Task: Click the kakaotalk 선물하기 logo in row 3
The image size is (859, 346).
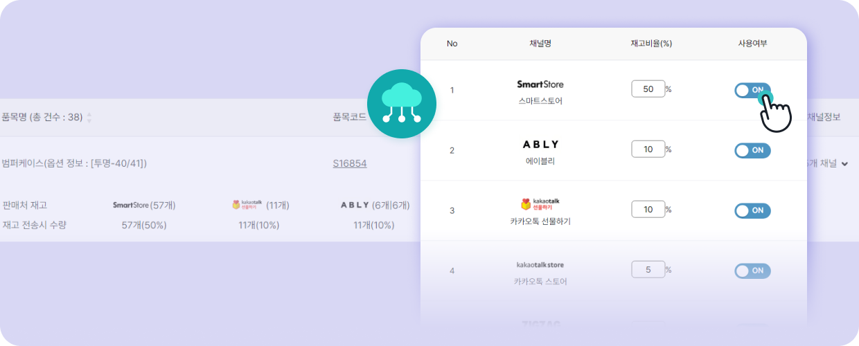Action: tap(540, 204)
